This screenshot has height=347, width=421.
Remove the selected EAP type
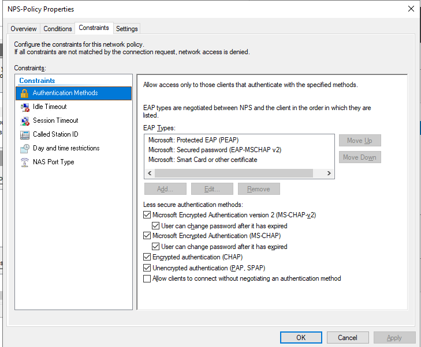258,189
